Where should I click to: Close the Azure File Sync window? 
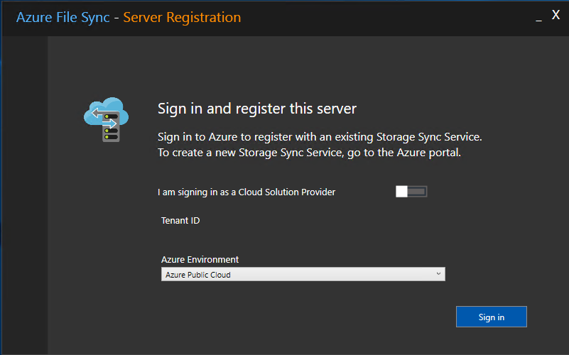coord(556,15)
